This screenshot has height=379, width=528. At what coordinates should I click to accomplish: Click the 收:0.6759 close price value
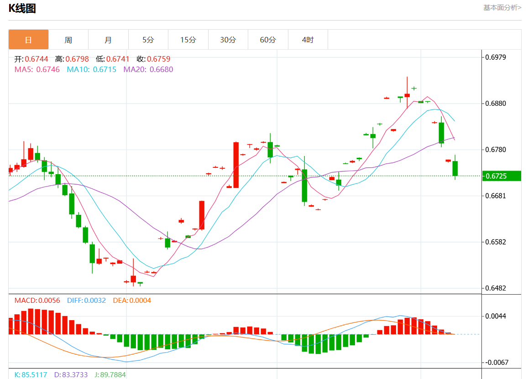point(153,59)
